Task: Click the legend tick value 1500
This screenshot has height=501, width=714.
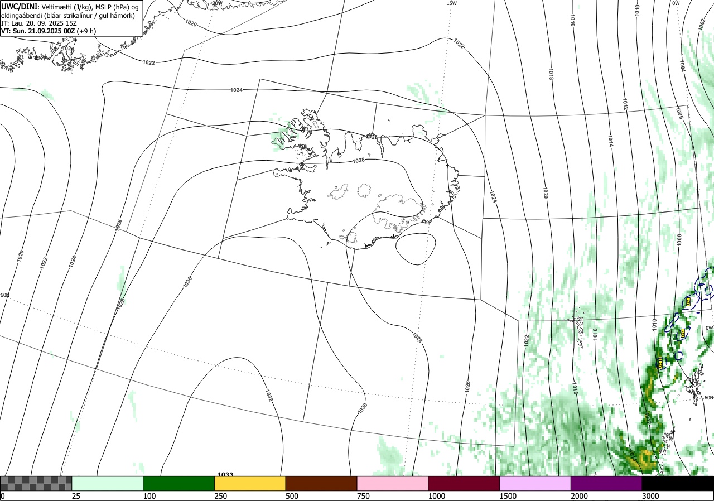Action: coord(508,496)
